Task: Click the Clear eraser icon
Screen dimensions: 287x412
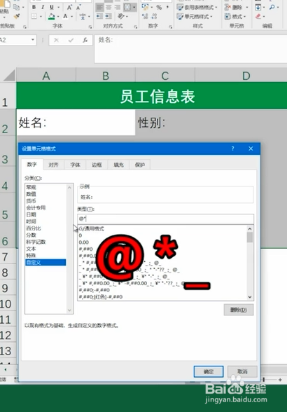Action: [258, 17]
